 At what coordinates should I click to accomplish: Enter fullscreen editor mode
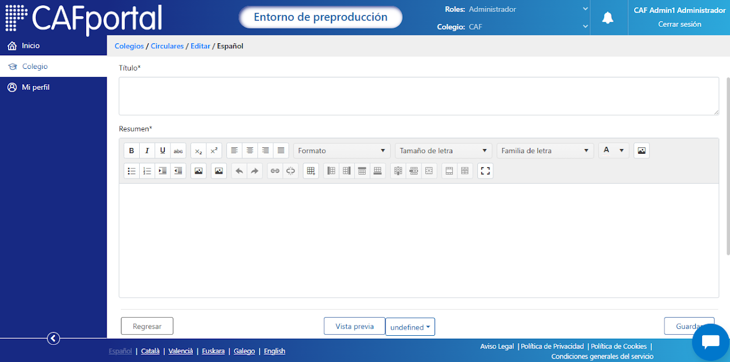(x=485, y=171)
